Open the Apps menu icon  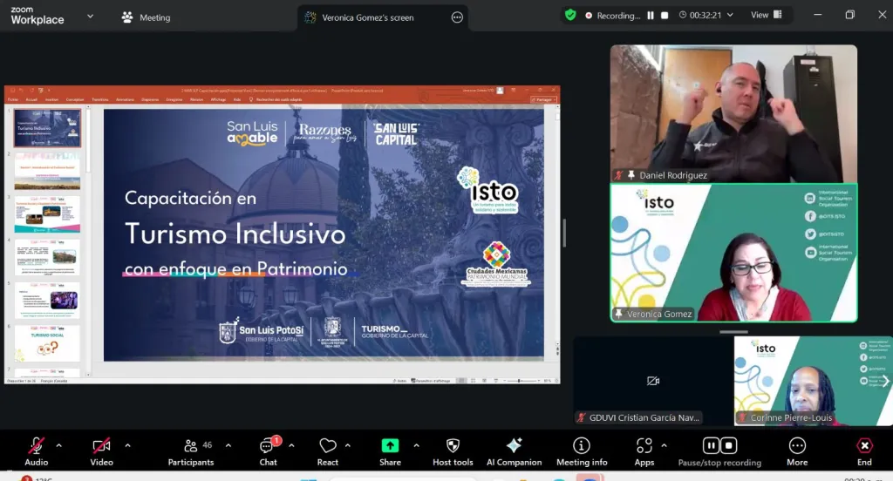[x=644, y=451]
